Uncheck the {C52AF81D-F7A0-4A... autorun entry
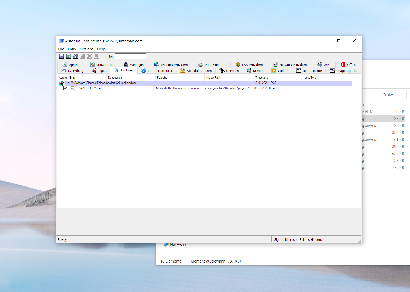Image resolution: width=410 pixels, height=292 pixels. tap(65, 88)
